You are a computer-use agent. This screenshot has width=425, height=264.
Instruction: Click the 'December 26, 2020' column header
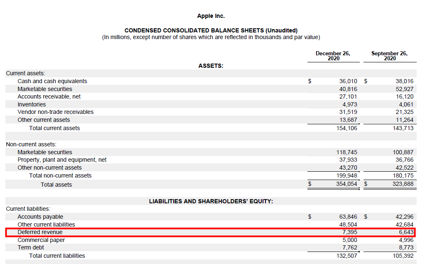[x=333, y=56]
